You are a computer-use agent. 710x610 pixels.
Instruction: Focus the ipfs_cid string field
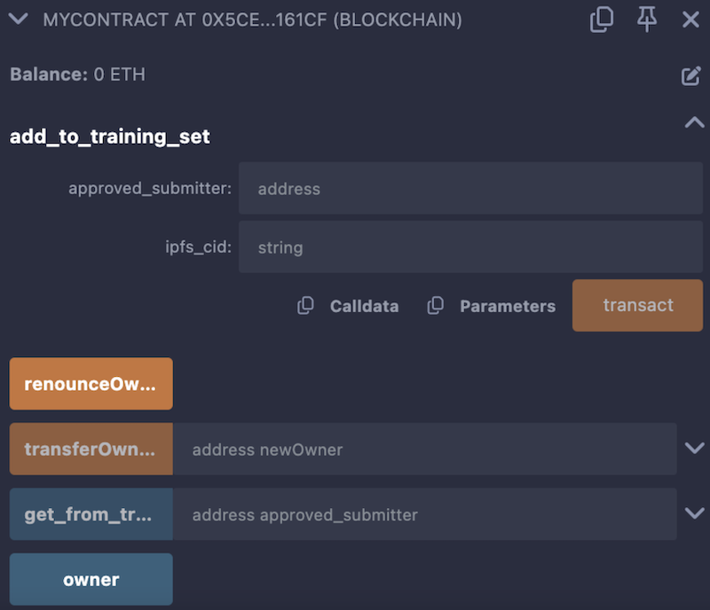470,247
